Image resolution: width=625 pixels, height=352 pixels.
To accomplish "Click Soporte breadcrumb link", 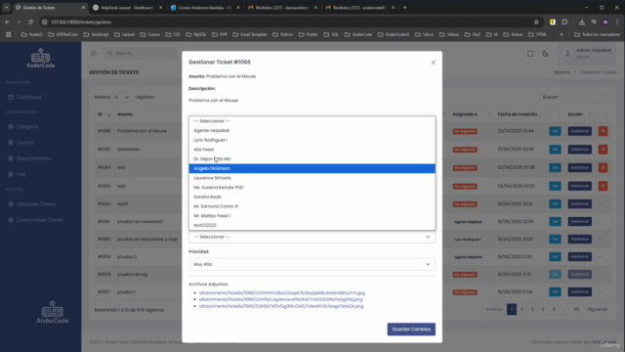I will coord(562,72).
